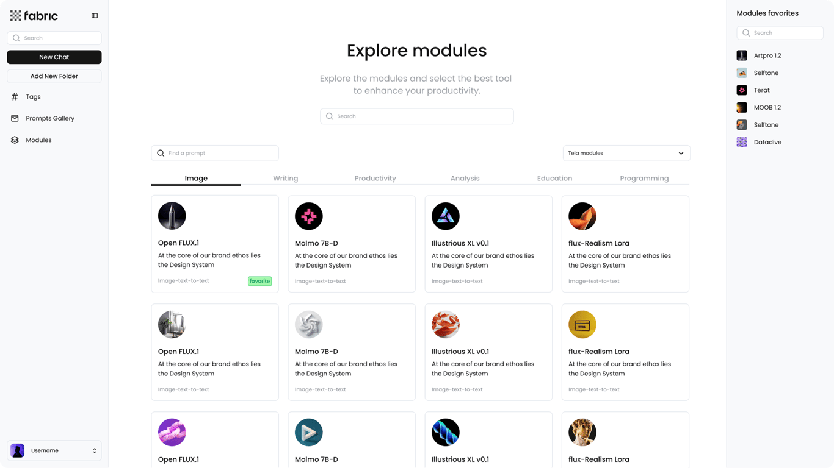Switch to the Productivity tab
This screenshot has width=834, height=468.
[375, 179]
